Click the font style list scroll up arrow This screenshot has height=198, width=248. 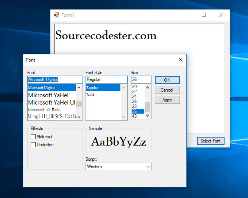coord(124,87)
